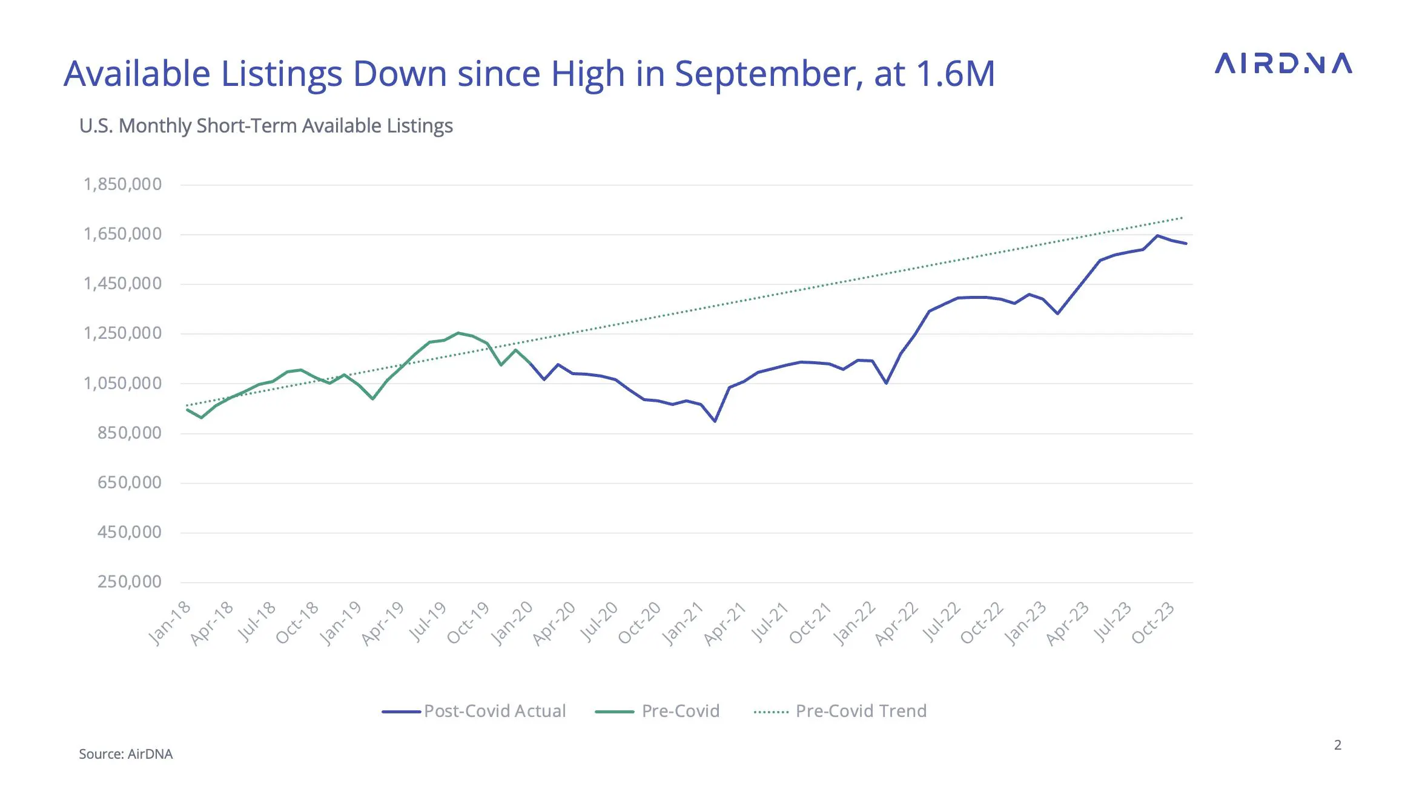Click the Apr-23 x-axis label
The image size is (1405, 789).
(x=1067, y=624)
